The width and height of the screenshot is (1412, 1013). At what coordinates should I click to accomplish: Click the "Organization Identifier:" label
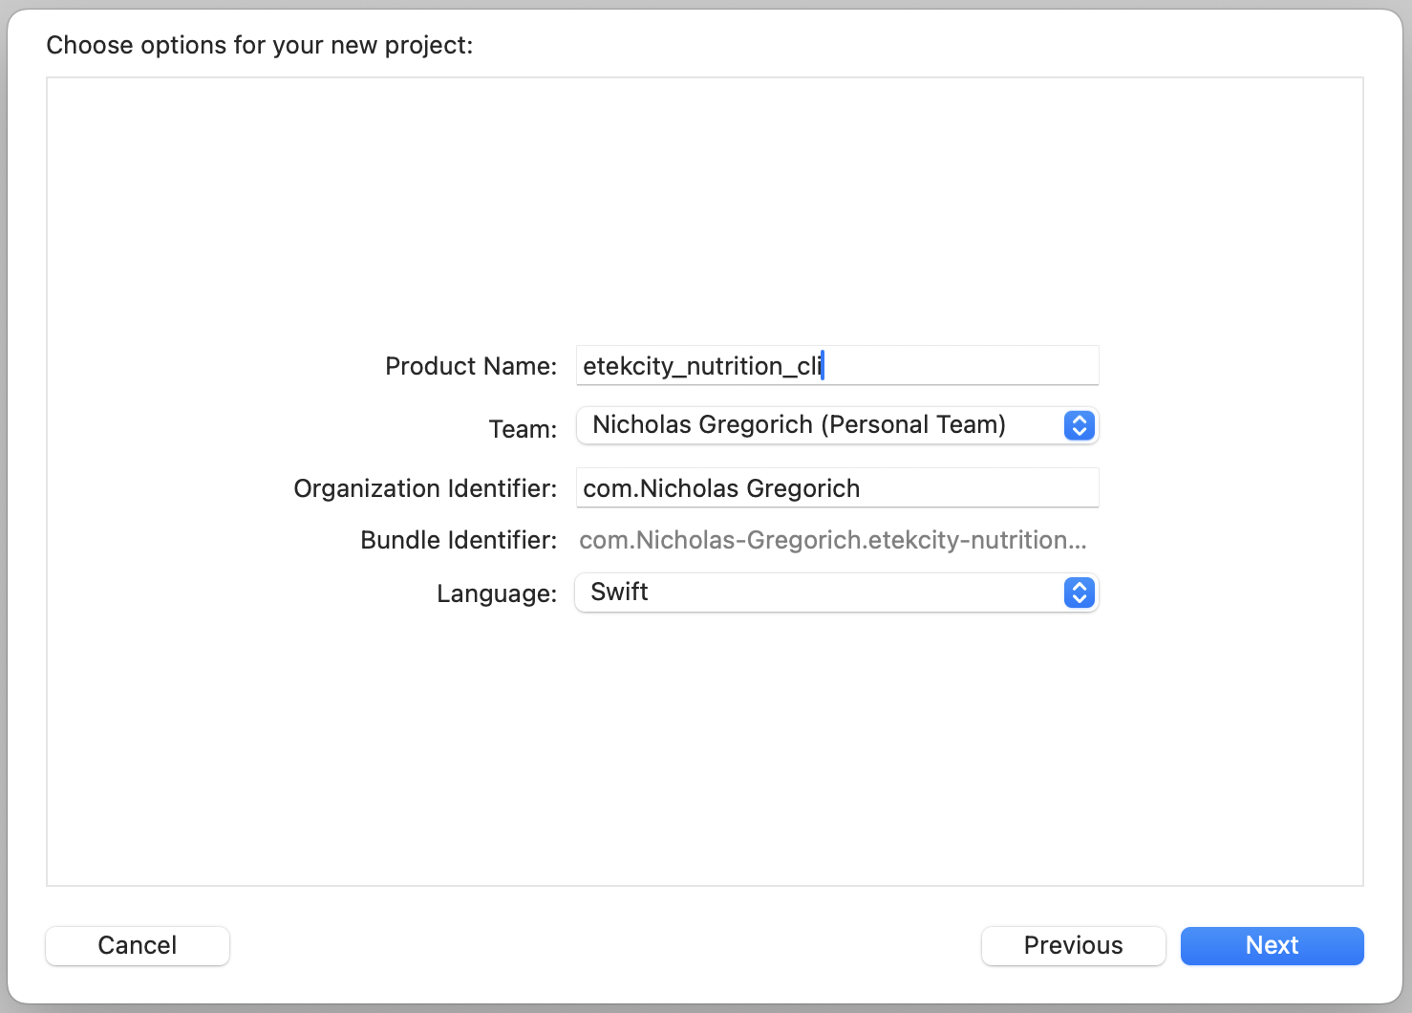tap(425, 488)
